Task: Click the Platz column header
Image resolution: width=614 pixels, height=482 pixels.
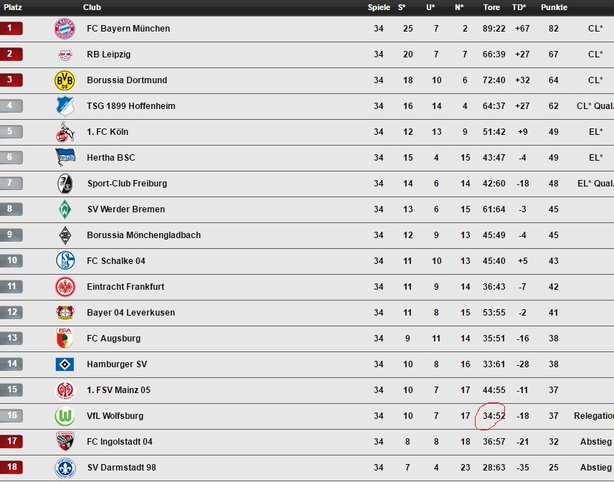Action: coord(12,7)
